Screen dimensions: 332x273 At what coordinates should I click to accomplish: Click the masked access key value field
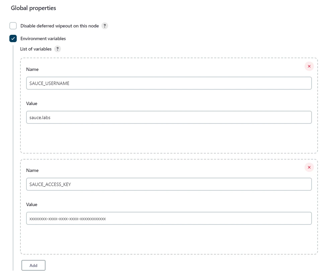click(x=169, y=218)
